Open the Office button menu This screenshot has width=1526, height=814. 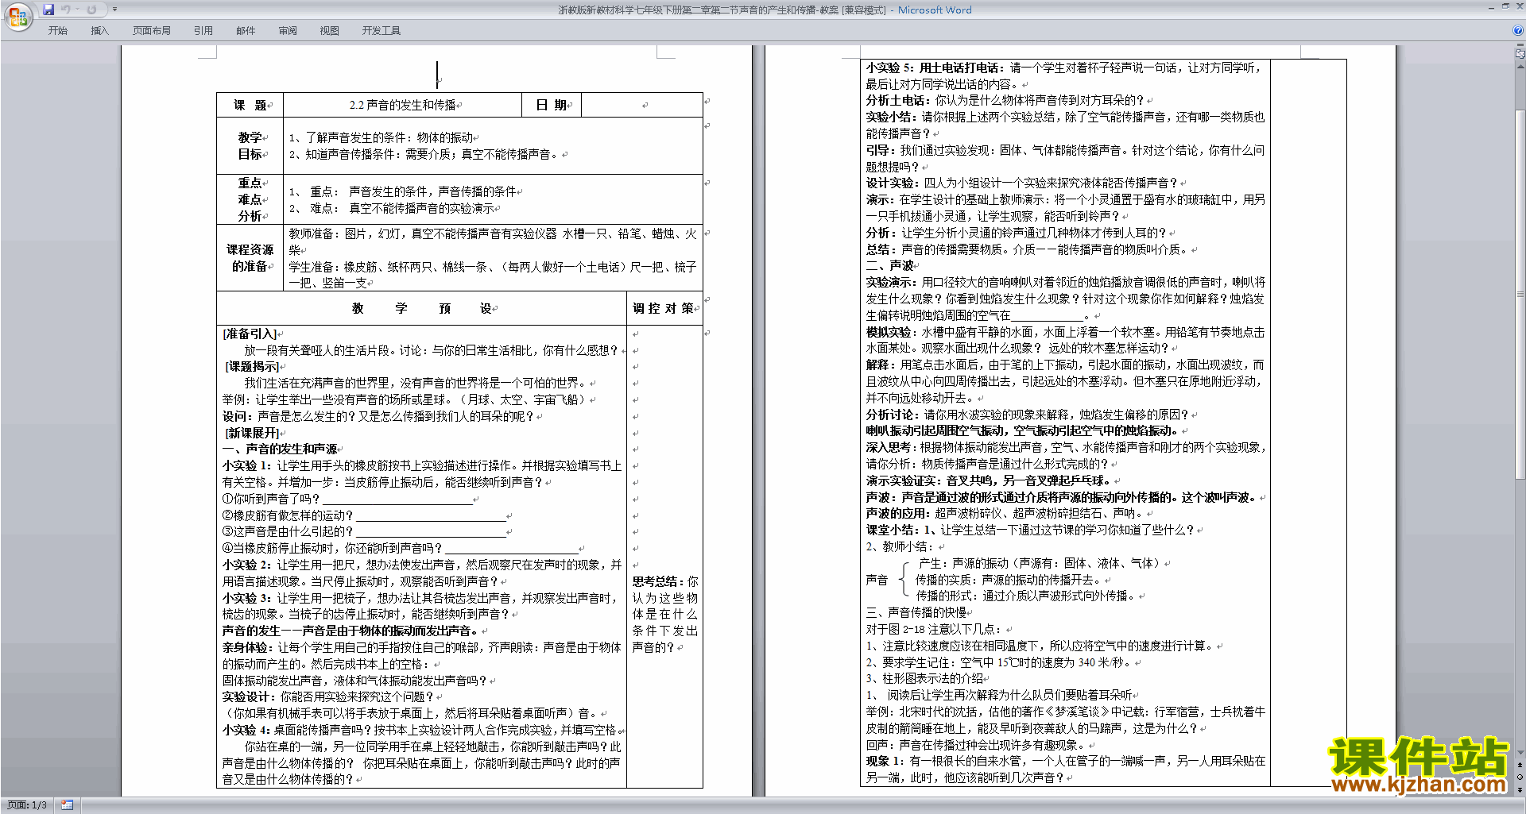coord(17,16)
